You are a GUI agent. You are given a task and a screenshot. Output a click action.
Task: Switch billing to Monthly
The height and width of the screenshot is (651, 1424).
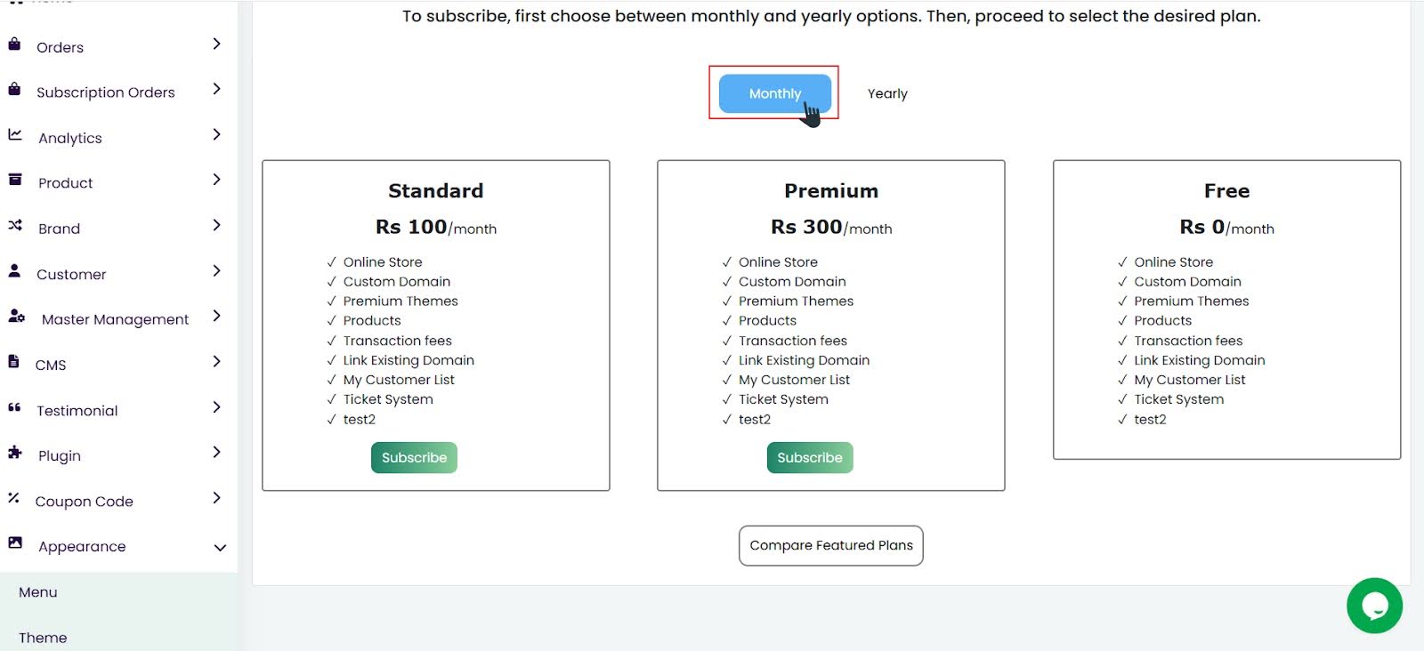pyautogui.click(x=774, y=93)
